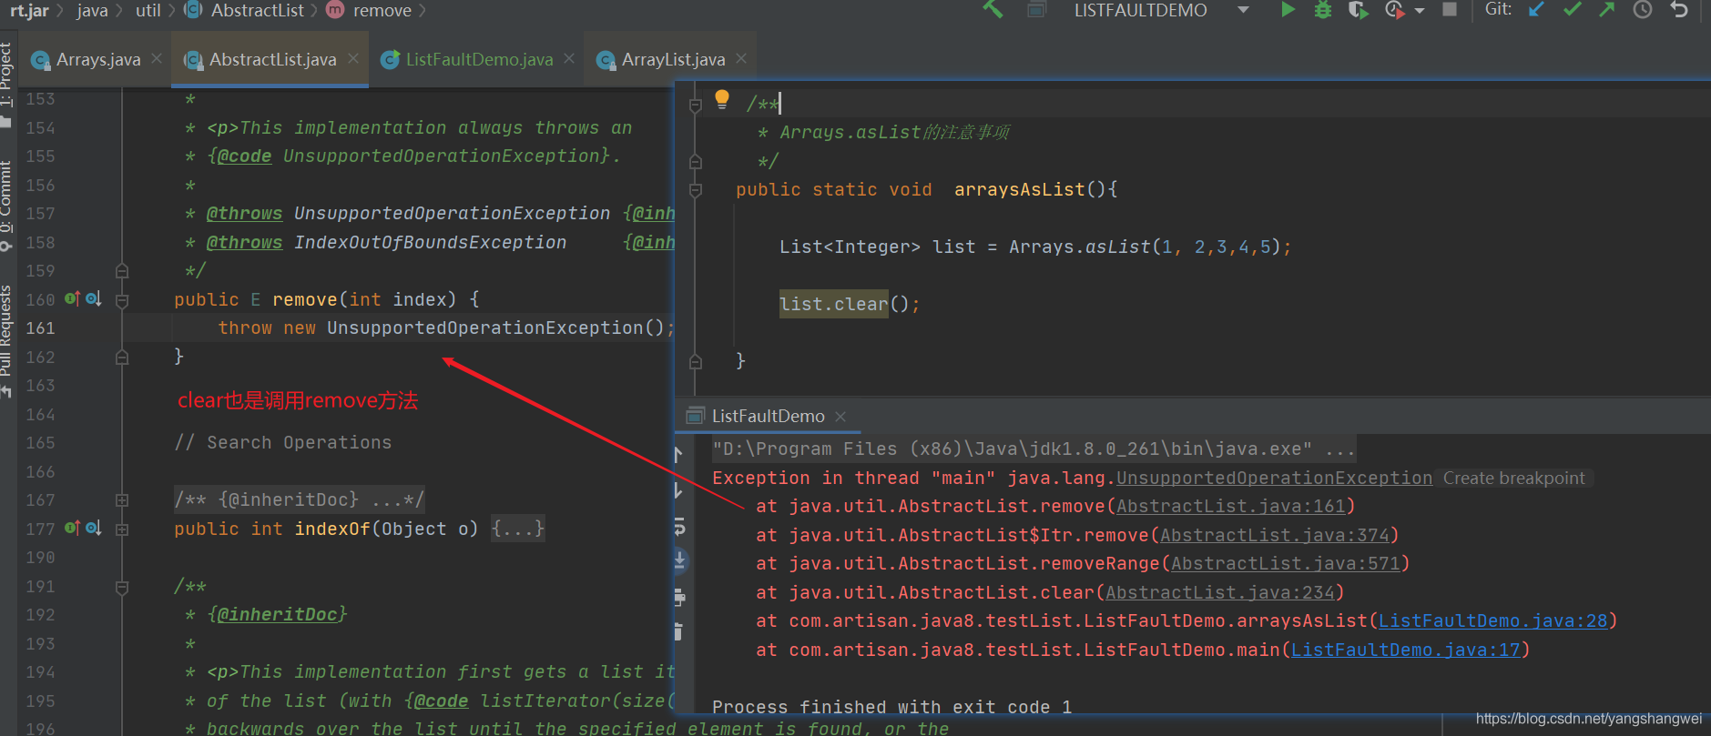Open Git history clock icon
Screen dimensions: 1711x736
point(1643,10)
